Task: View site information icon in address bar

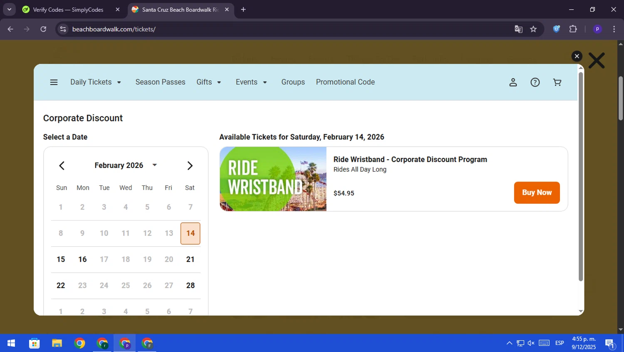Action: (x=63, y=29)
